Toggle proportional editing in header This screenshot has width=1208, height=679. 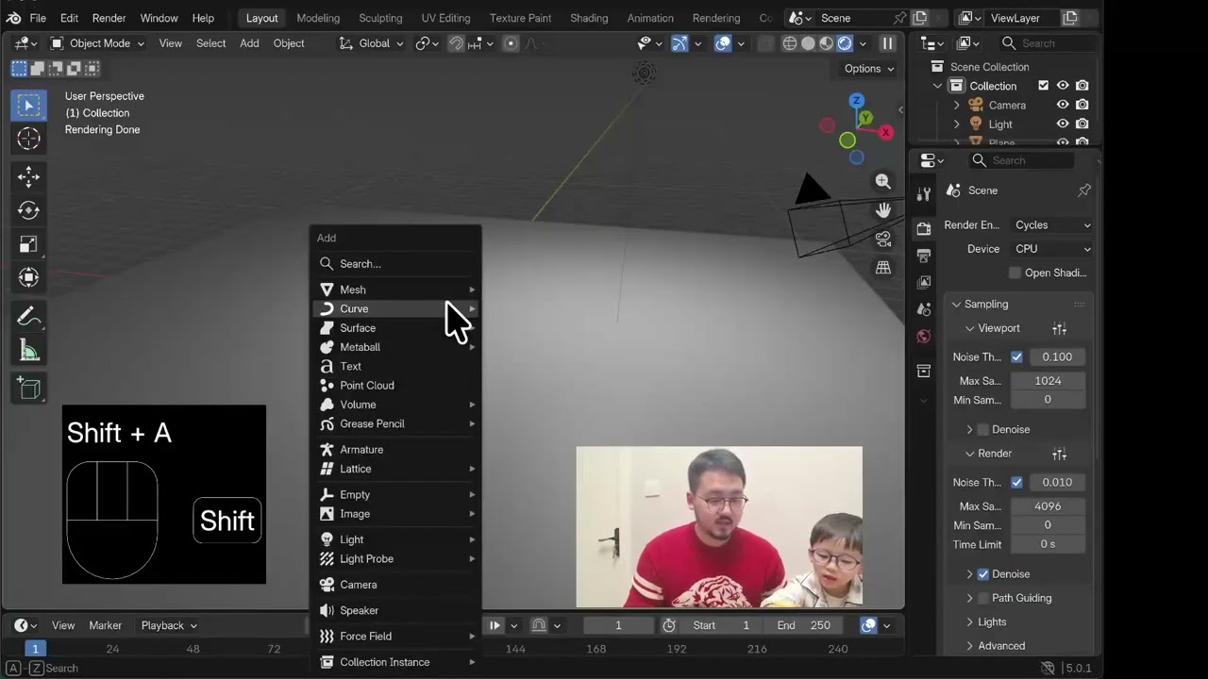[x=511, y=43]
